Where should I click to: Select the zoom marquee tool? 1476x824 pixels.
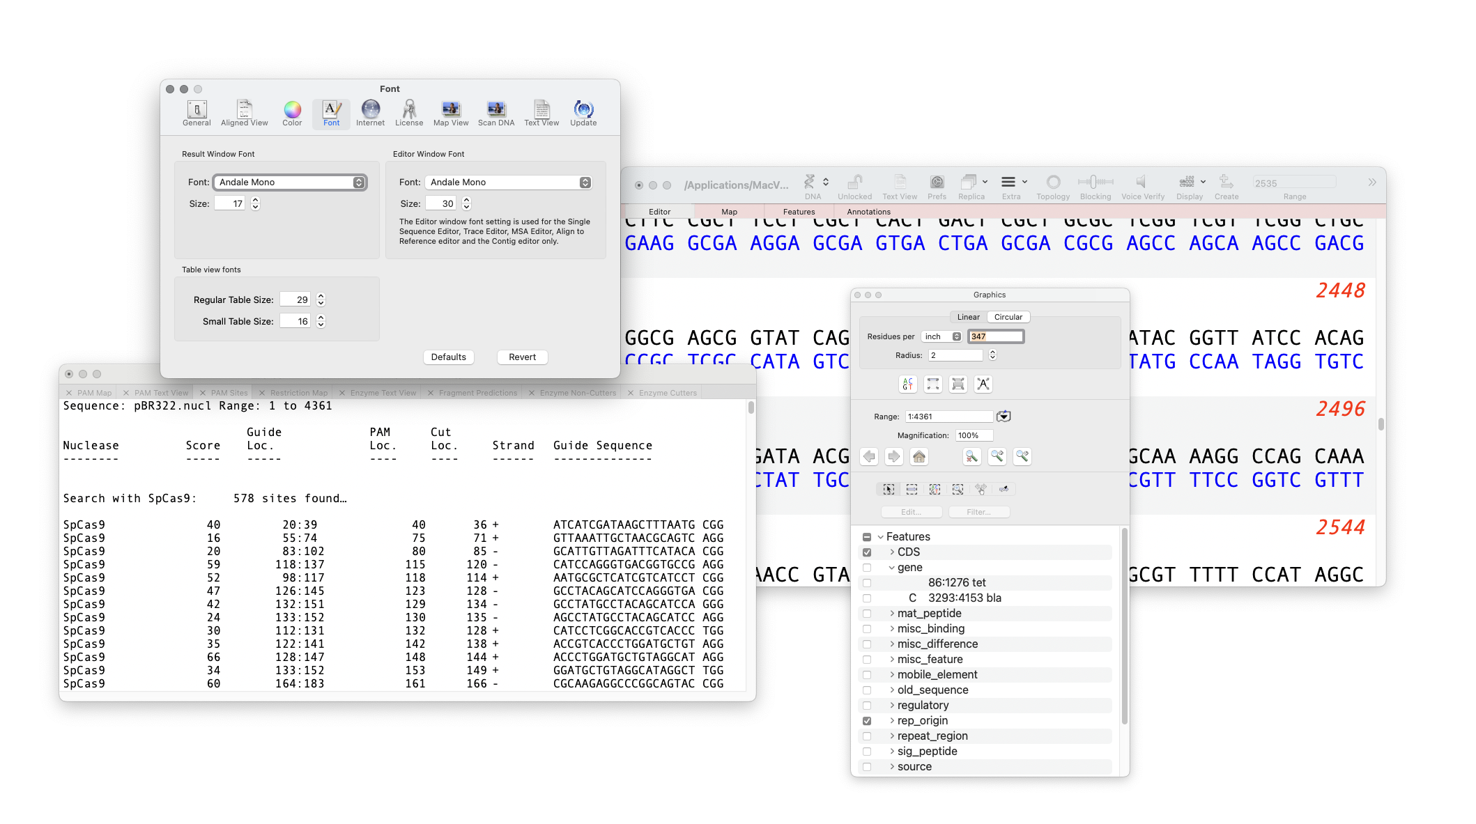[958, 490]
